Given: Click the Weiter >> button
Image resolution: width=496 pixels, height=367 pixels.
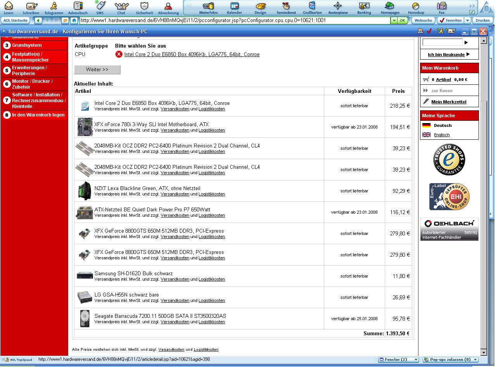Looking at the screenshot, I should pyautogui.click(x=97, y=69).
